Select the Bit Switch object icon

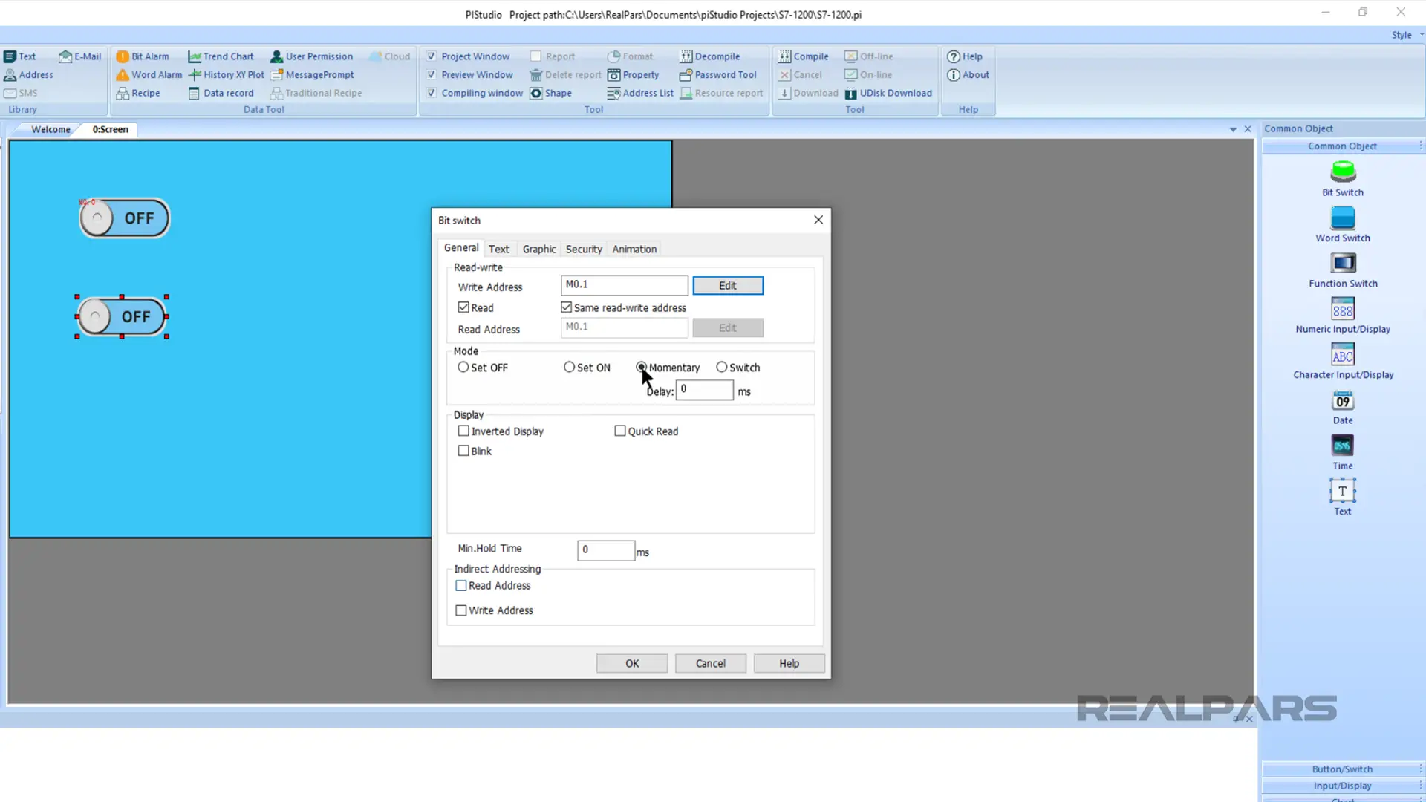pyautogui.click(x=1343, y=172)
